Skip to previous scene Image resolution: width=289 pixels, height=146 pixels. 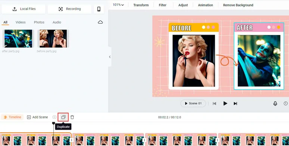pos(214,104)
